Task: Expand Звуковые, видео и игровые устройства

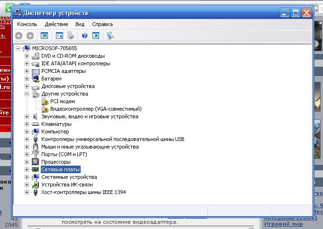Action: (27, 116)
